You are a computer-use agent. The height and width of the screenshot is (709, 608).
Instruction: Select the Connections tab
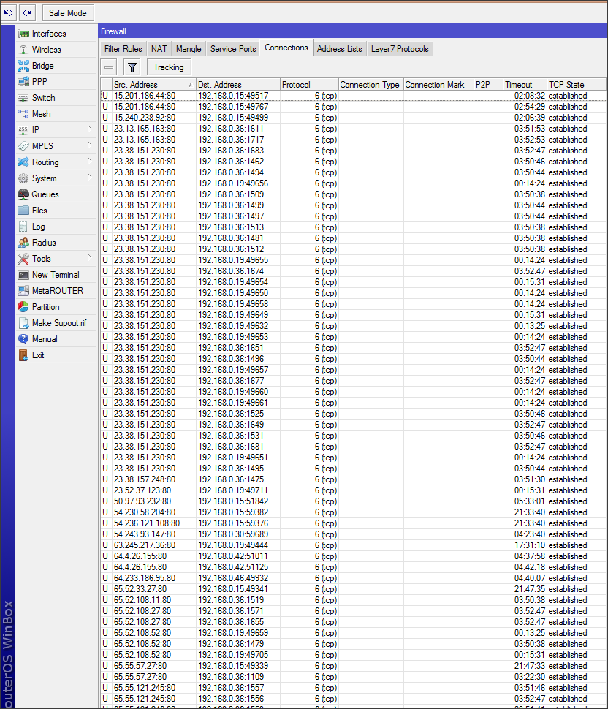(286, 48)
